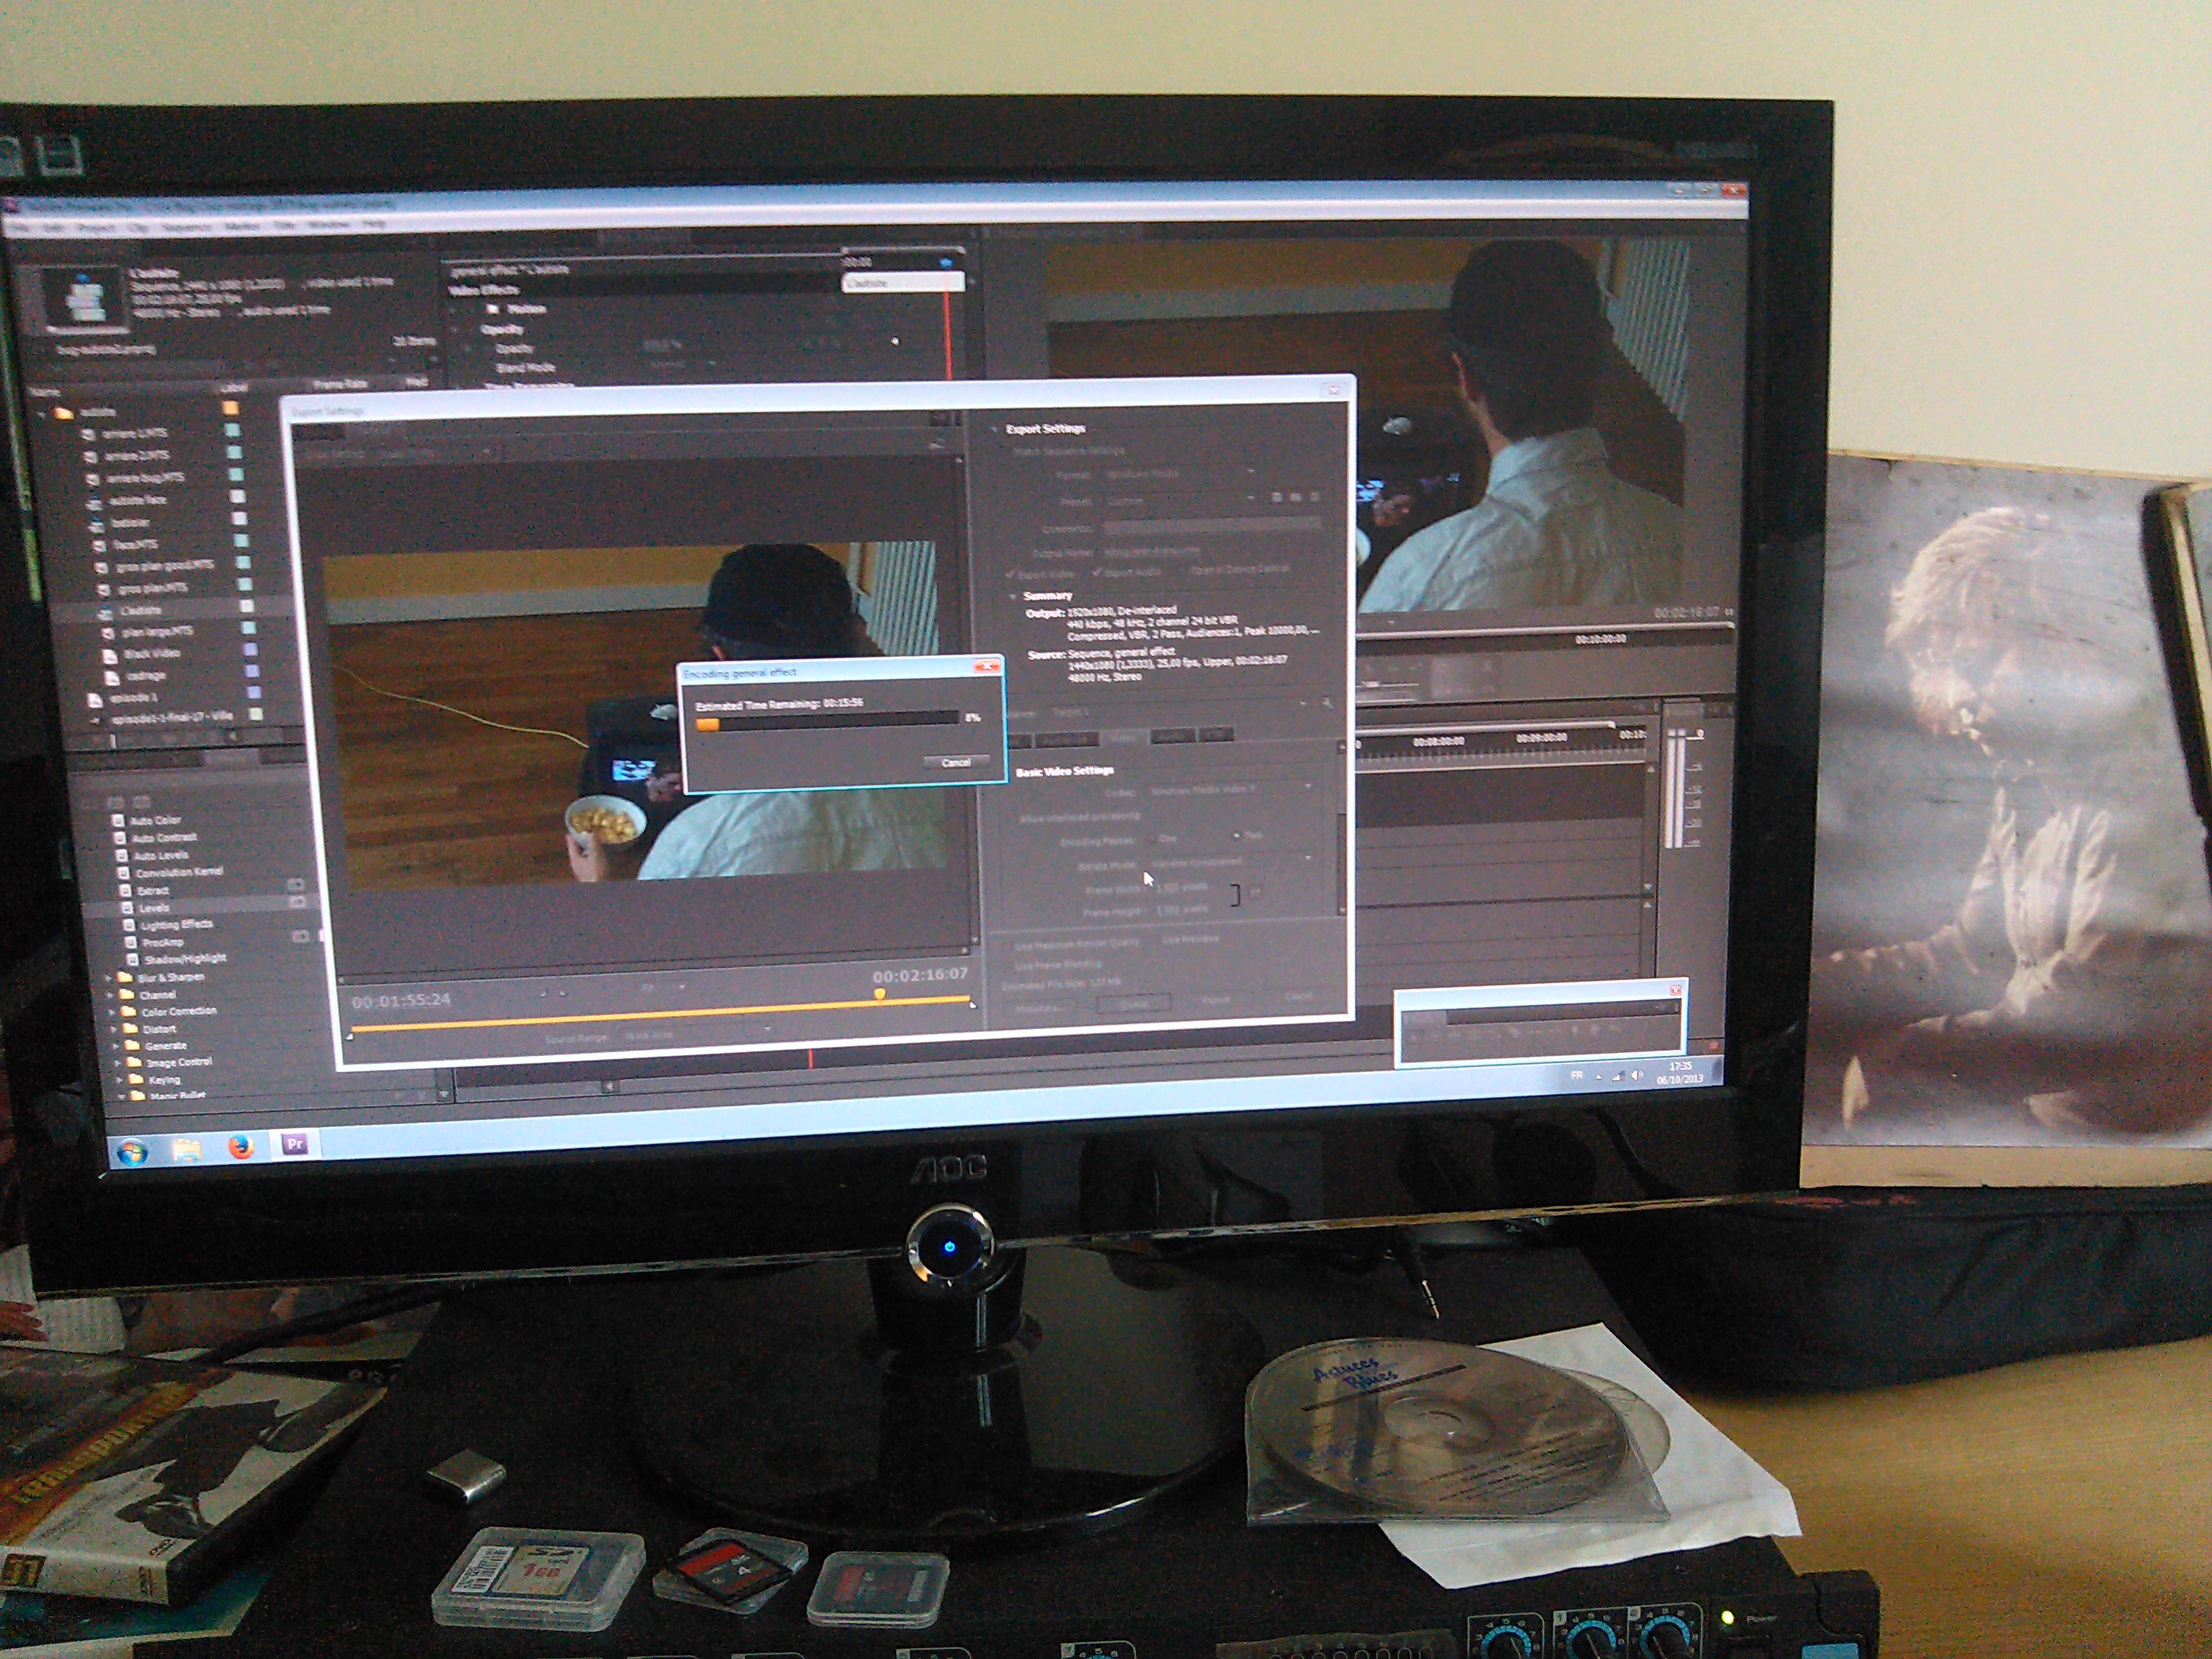The width and height of the screenshot is (2212, 1659).
Task: Select the Auto Color effect
Action: (x=156, y=820)
